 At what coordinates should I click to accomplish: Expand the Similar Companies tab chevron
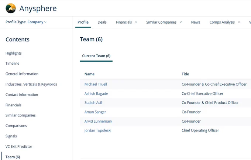tap(181, 22)
